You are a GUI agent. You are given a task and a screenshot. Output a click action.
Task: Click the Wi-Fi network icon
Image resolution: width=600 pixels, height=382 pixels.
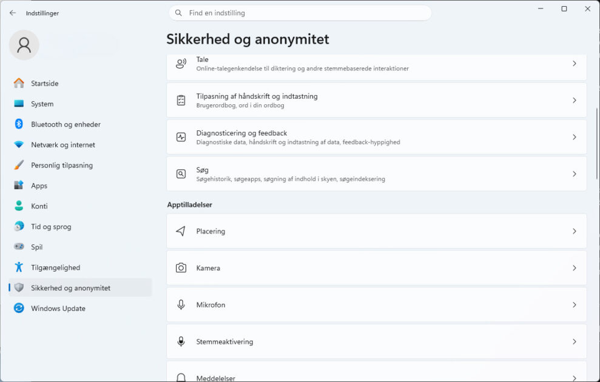coord(19,144)
